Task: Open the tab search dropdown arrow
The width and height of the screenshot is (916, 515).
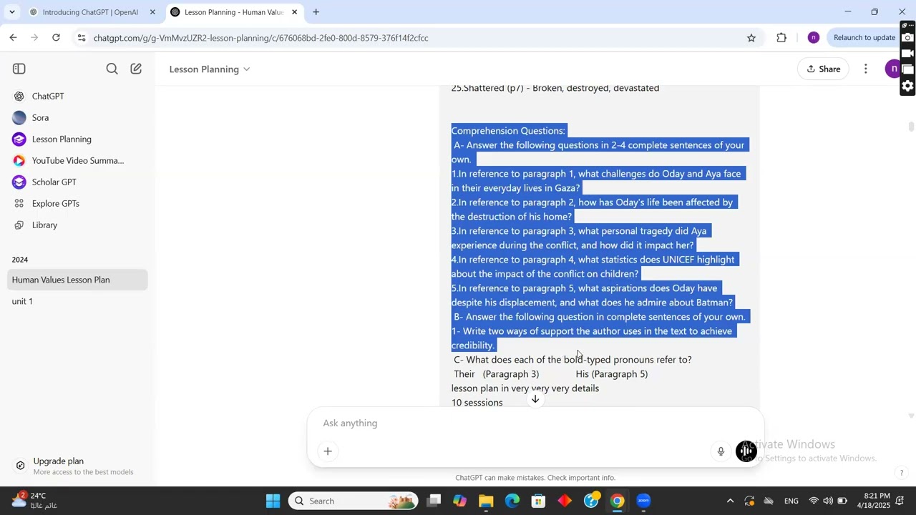Action: pos(11,12)
